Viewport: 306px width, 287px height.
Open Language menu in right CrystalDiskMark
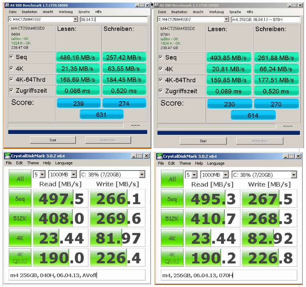[x=216, y=163]
